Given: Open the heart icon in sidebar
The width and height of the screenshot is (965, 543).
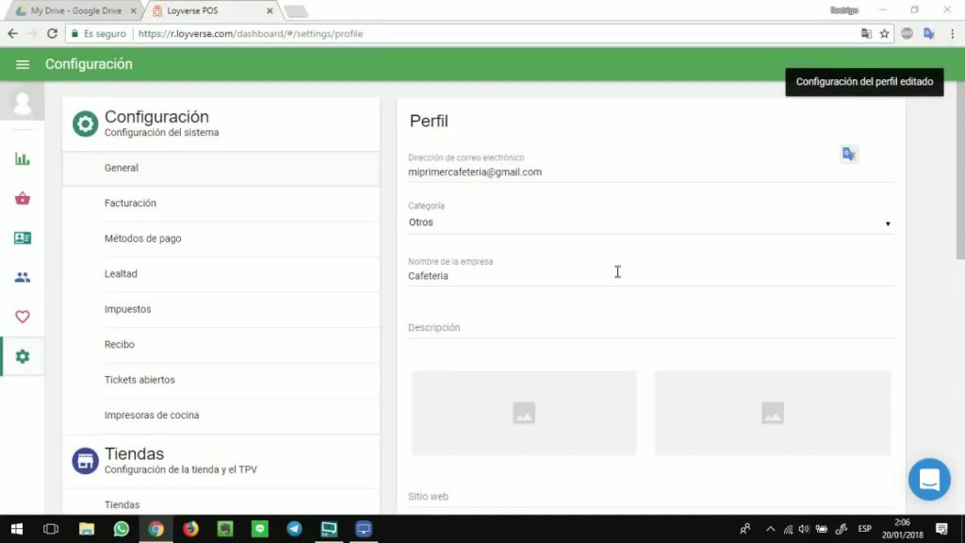Looking at the screenshot, I should tap(23, 317).
